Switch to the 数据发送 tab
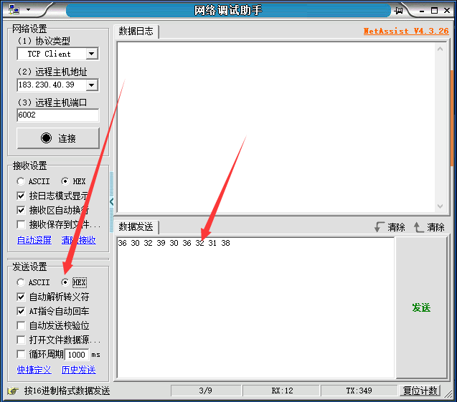Image resolution: width=457 pixels, height=402 pixels. (136, 226)
